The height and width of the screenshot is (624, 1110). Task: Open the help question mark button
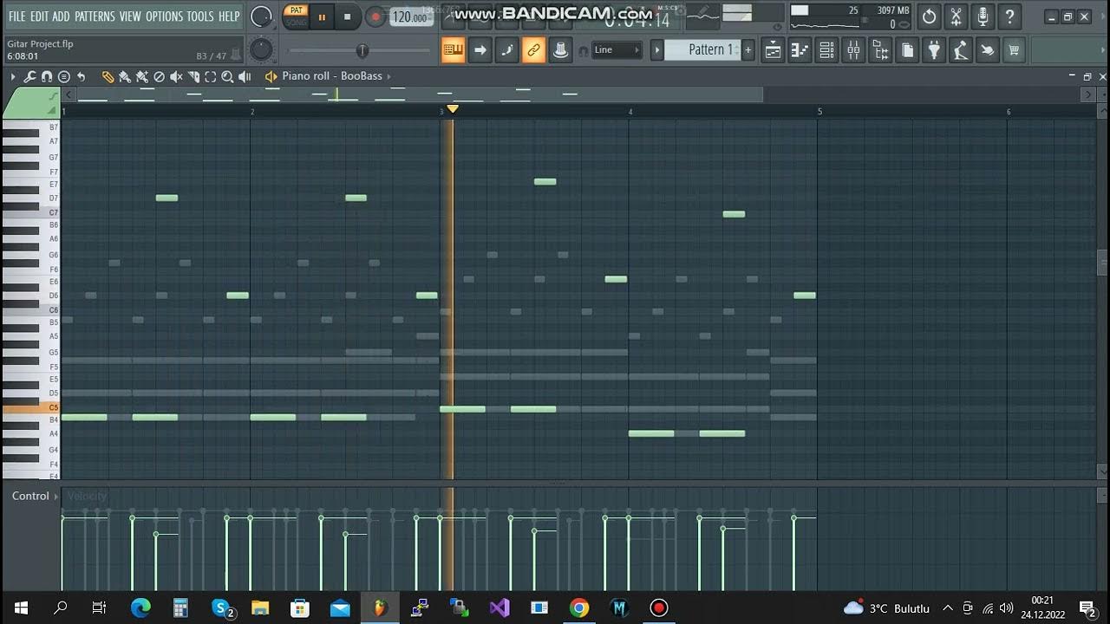click(x=1009, y=16)
